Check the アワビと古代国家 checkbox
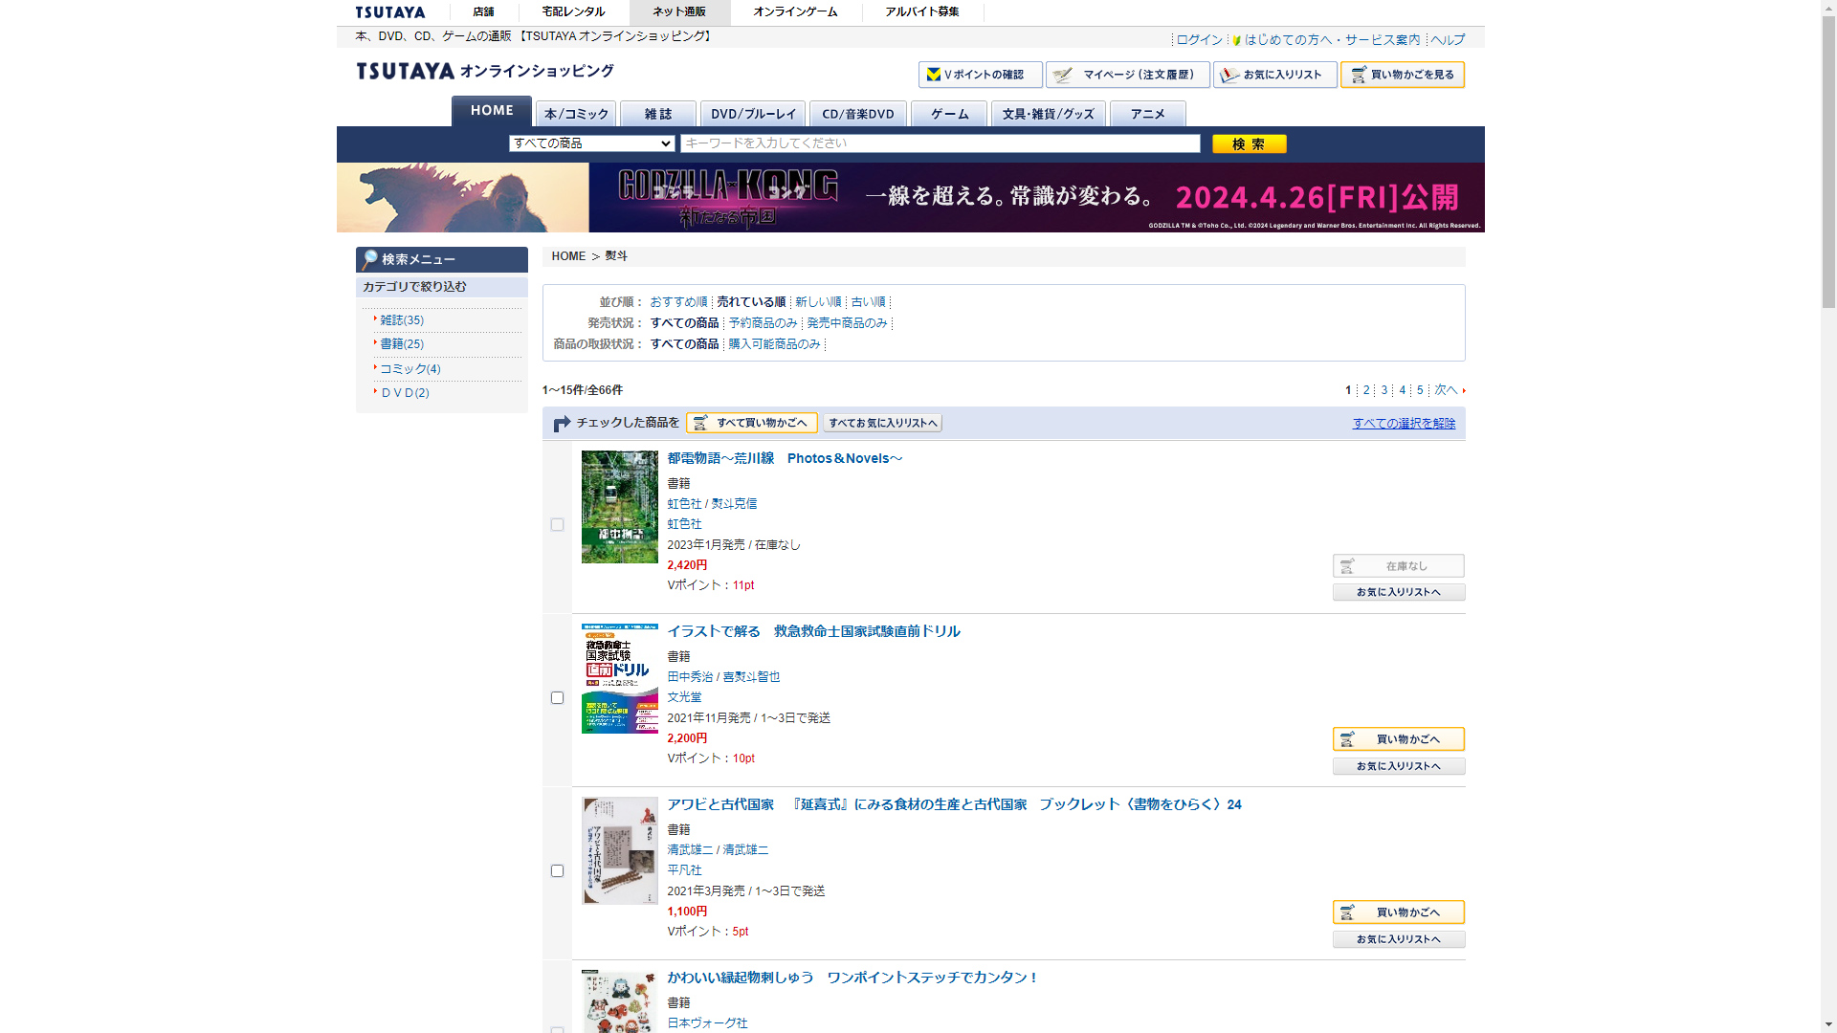Screen dimensions: 1837x1033 pyautogui.click(x=557, y=871)
